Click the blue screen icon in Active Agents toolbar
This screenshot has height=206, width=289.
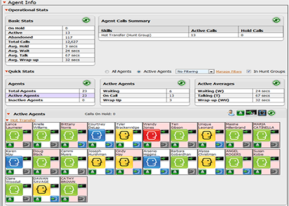[262, 113]
